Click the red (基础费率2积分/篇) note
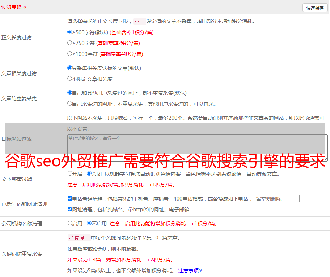The width and height of the screenshot is (330, 277). [118, 43]
